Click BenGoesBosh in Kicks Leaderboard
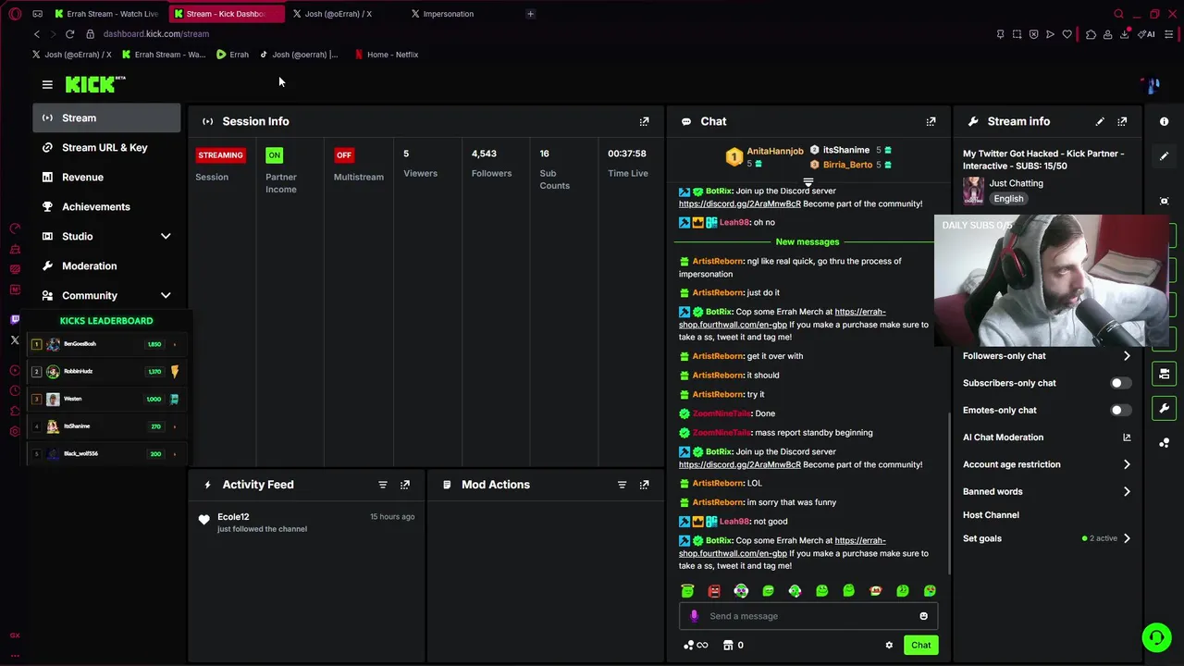The height and width of the screenshot is (666, 1184). (x=80, y=344)
